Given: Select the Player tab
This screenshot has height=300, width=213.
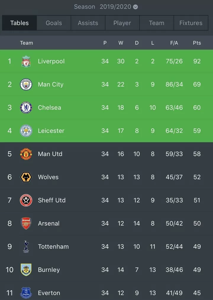Looking at the screenshot, I should point(122,23).
